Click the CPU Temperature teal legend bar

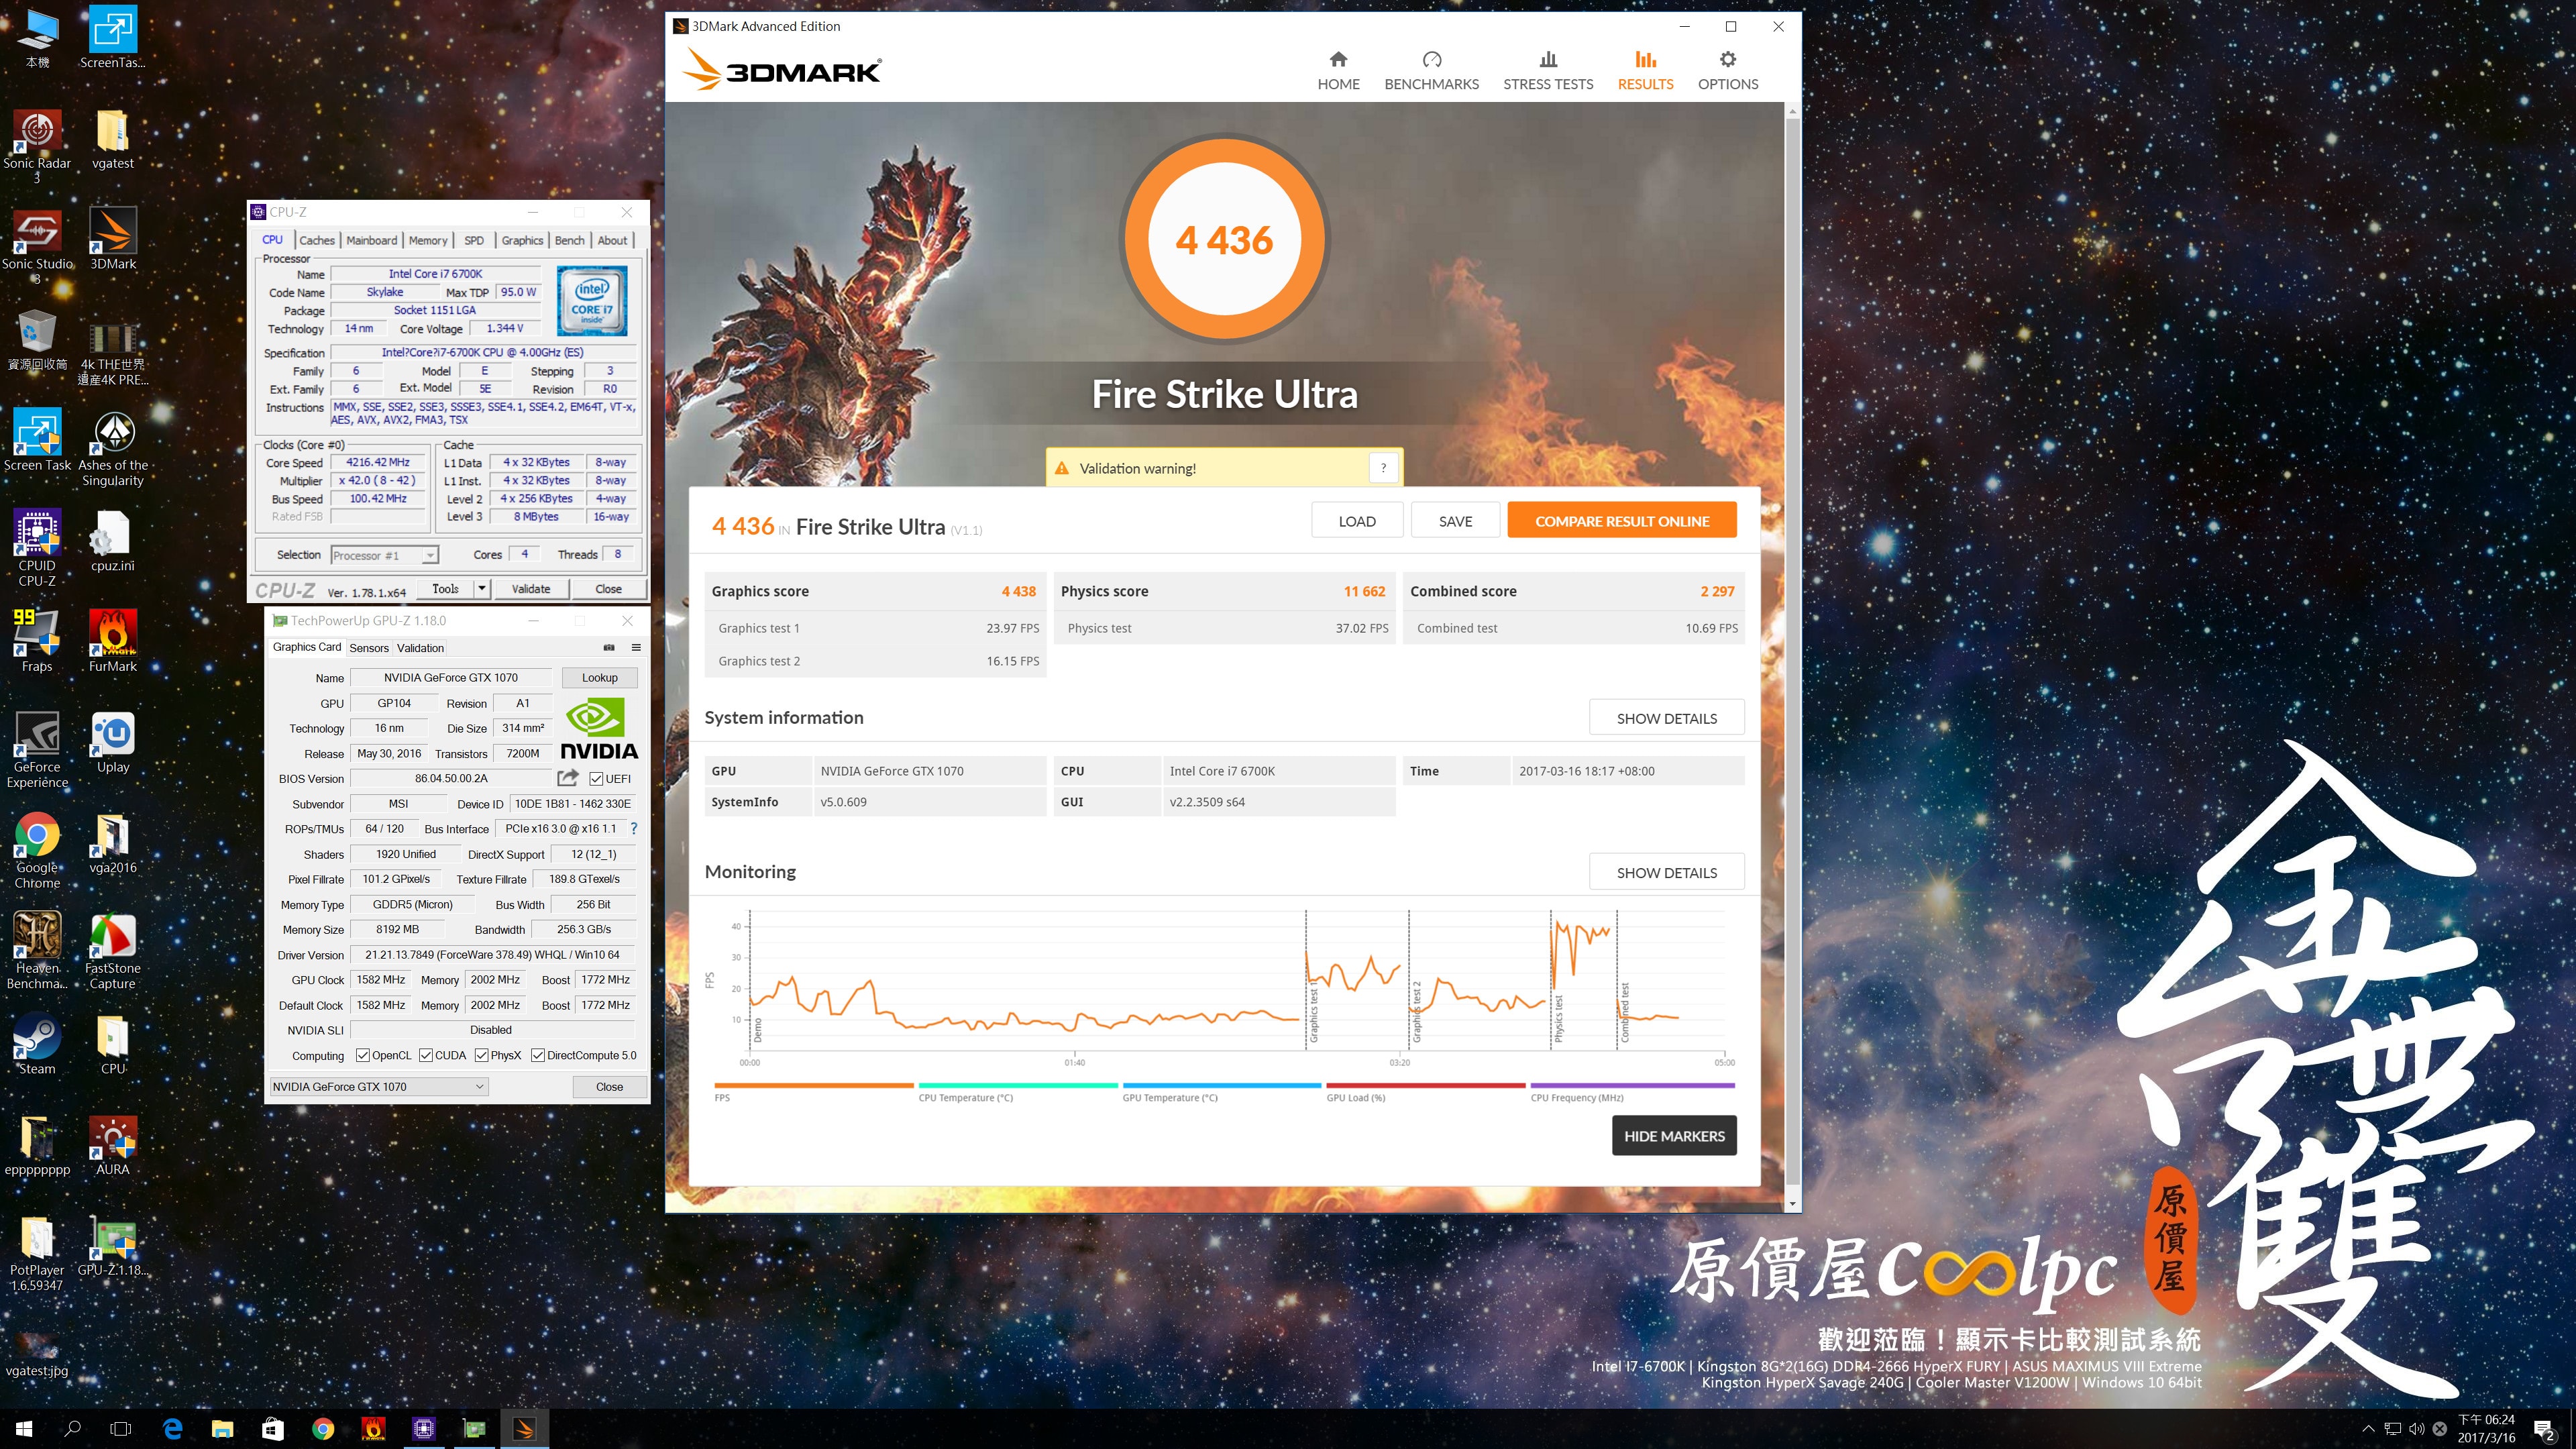tap(1018, 1085)
